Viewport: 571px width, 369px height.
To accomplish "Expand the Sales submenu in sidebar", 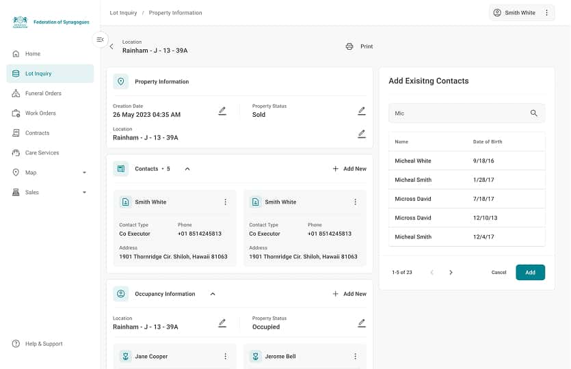I will point(84,193).
